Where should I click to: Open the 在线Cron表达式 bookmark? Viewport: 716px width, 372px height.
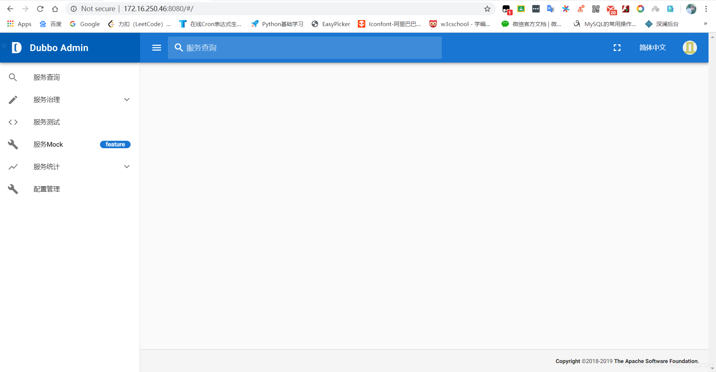pos(210,24)
